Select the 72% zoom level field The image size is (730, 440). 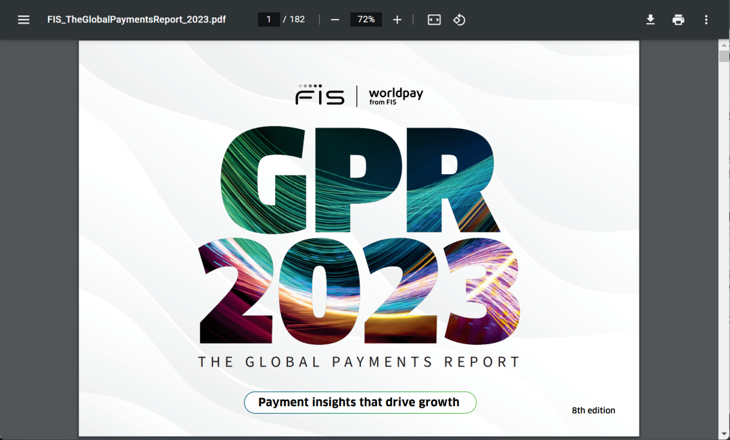pyautogui.click(x=366, y=20)
